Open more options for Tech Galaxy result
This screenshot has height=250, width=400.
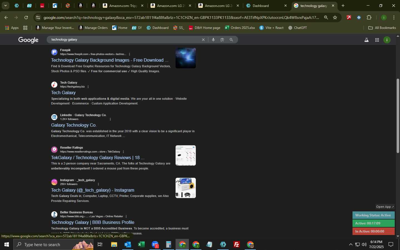pyautogui.click(x=88, y=87)
